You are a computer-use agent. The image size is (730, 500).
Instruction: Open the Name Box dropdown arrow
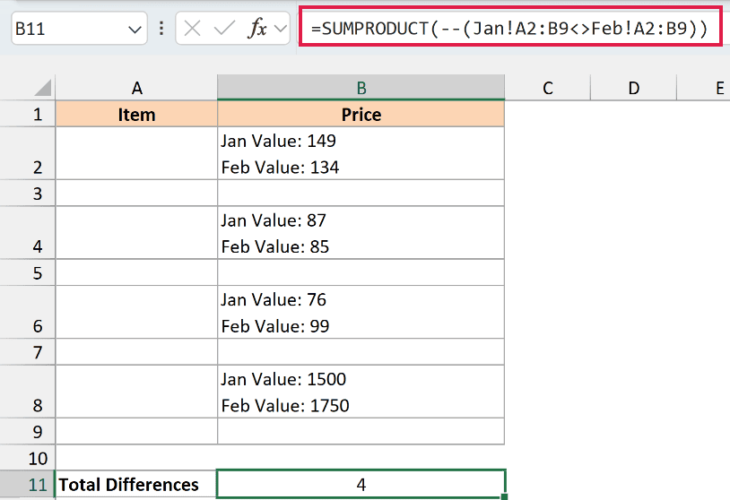point(135,30)
